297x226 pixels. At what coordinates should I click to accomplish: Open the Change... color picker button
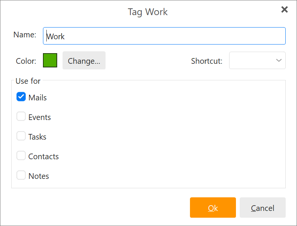tap(84, 60)
